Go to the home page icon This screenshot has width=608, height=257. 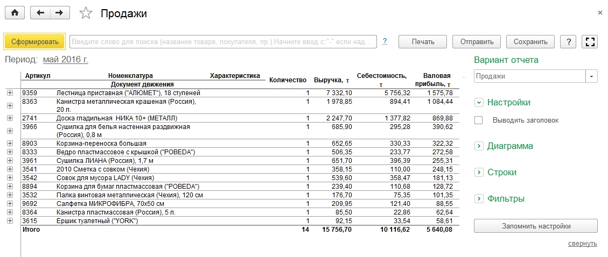(x=15, y=13)
